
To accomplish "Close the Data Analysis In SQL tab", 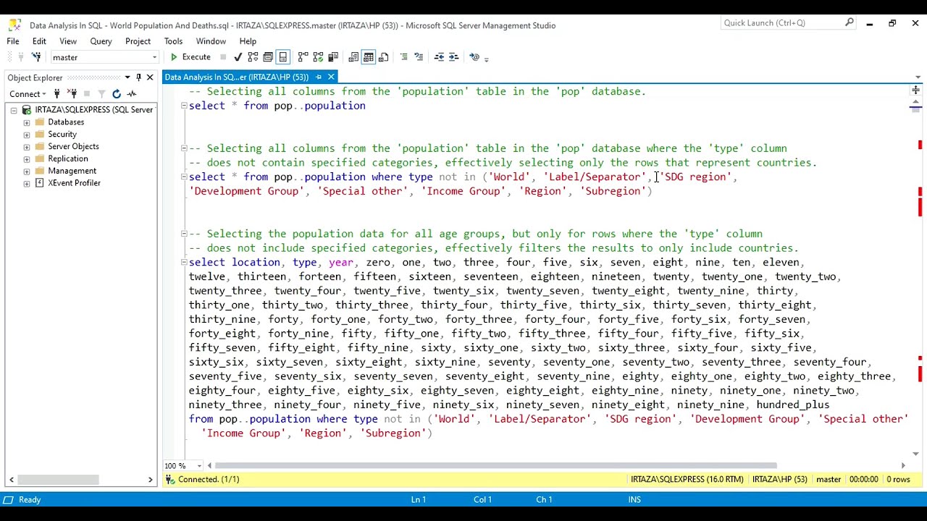I will tap(331, 77).
